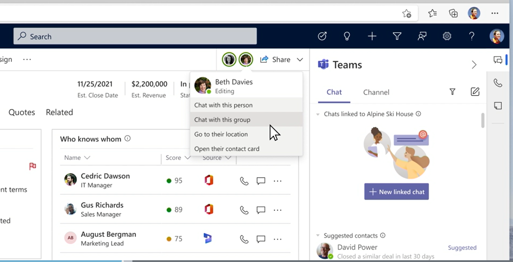Open the Teams chat people icon in header
This screenshot has height=262, width=513.
pos(422,36)
